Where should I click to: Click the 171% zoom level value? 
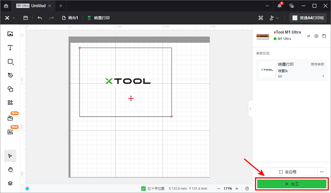coord(228,189)
